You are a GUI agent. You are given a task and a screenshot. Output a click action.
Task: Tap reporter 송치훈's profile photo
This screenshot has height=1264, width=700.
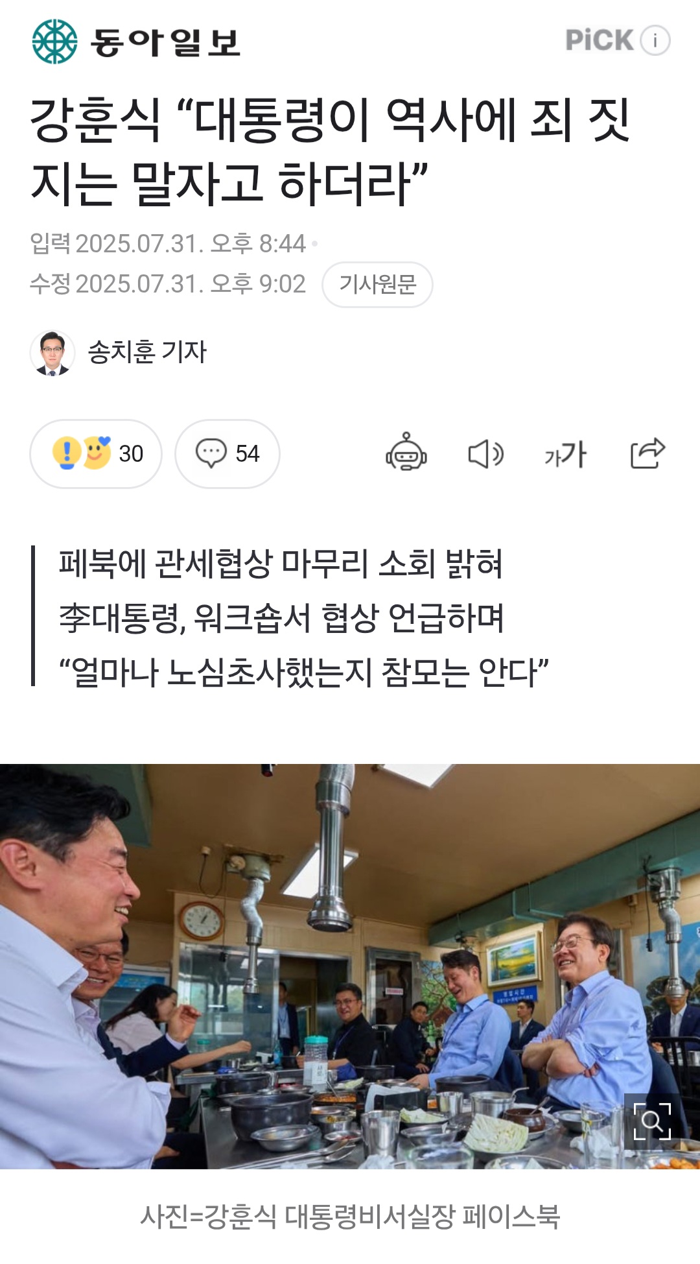[52, 353]
